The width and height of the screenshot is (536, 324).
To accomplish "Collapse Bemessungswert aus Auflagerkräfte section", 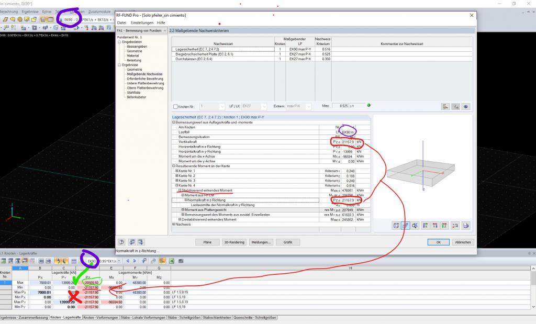I will [174, 122].
